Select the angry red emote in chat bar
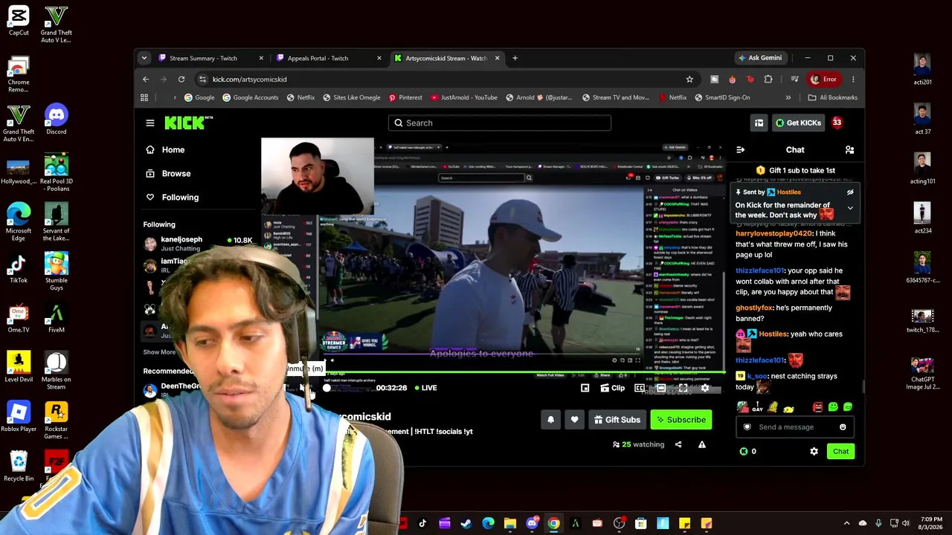The width and height of the screenshot is (952, 535). pyautogui.click(x=817, y=407)
